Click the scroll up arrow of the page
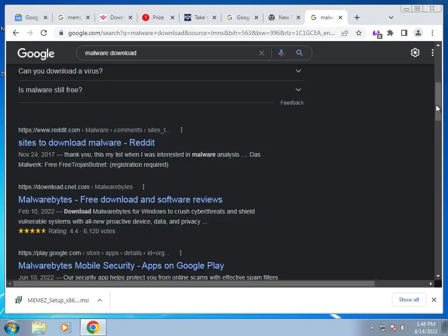Image resolution: width=448 pixels, height=336 pixels. tap(438, 45)
